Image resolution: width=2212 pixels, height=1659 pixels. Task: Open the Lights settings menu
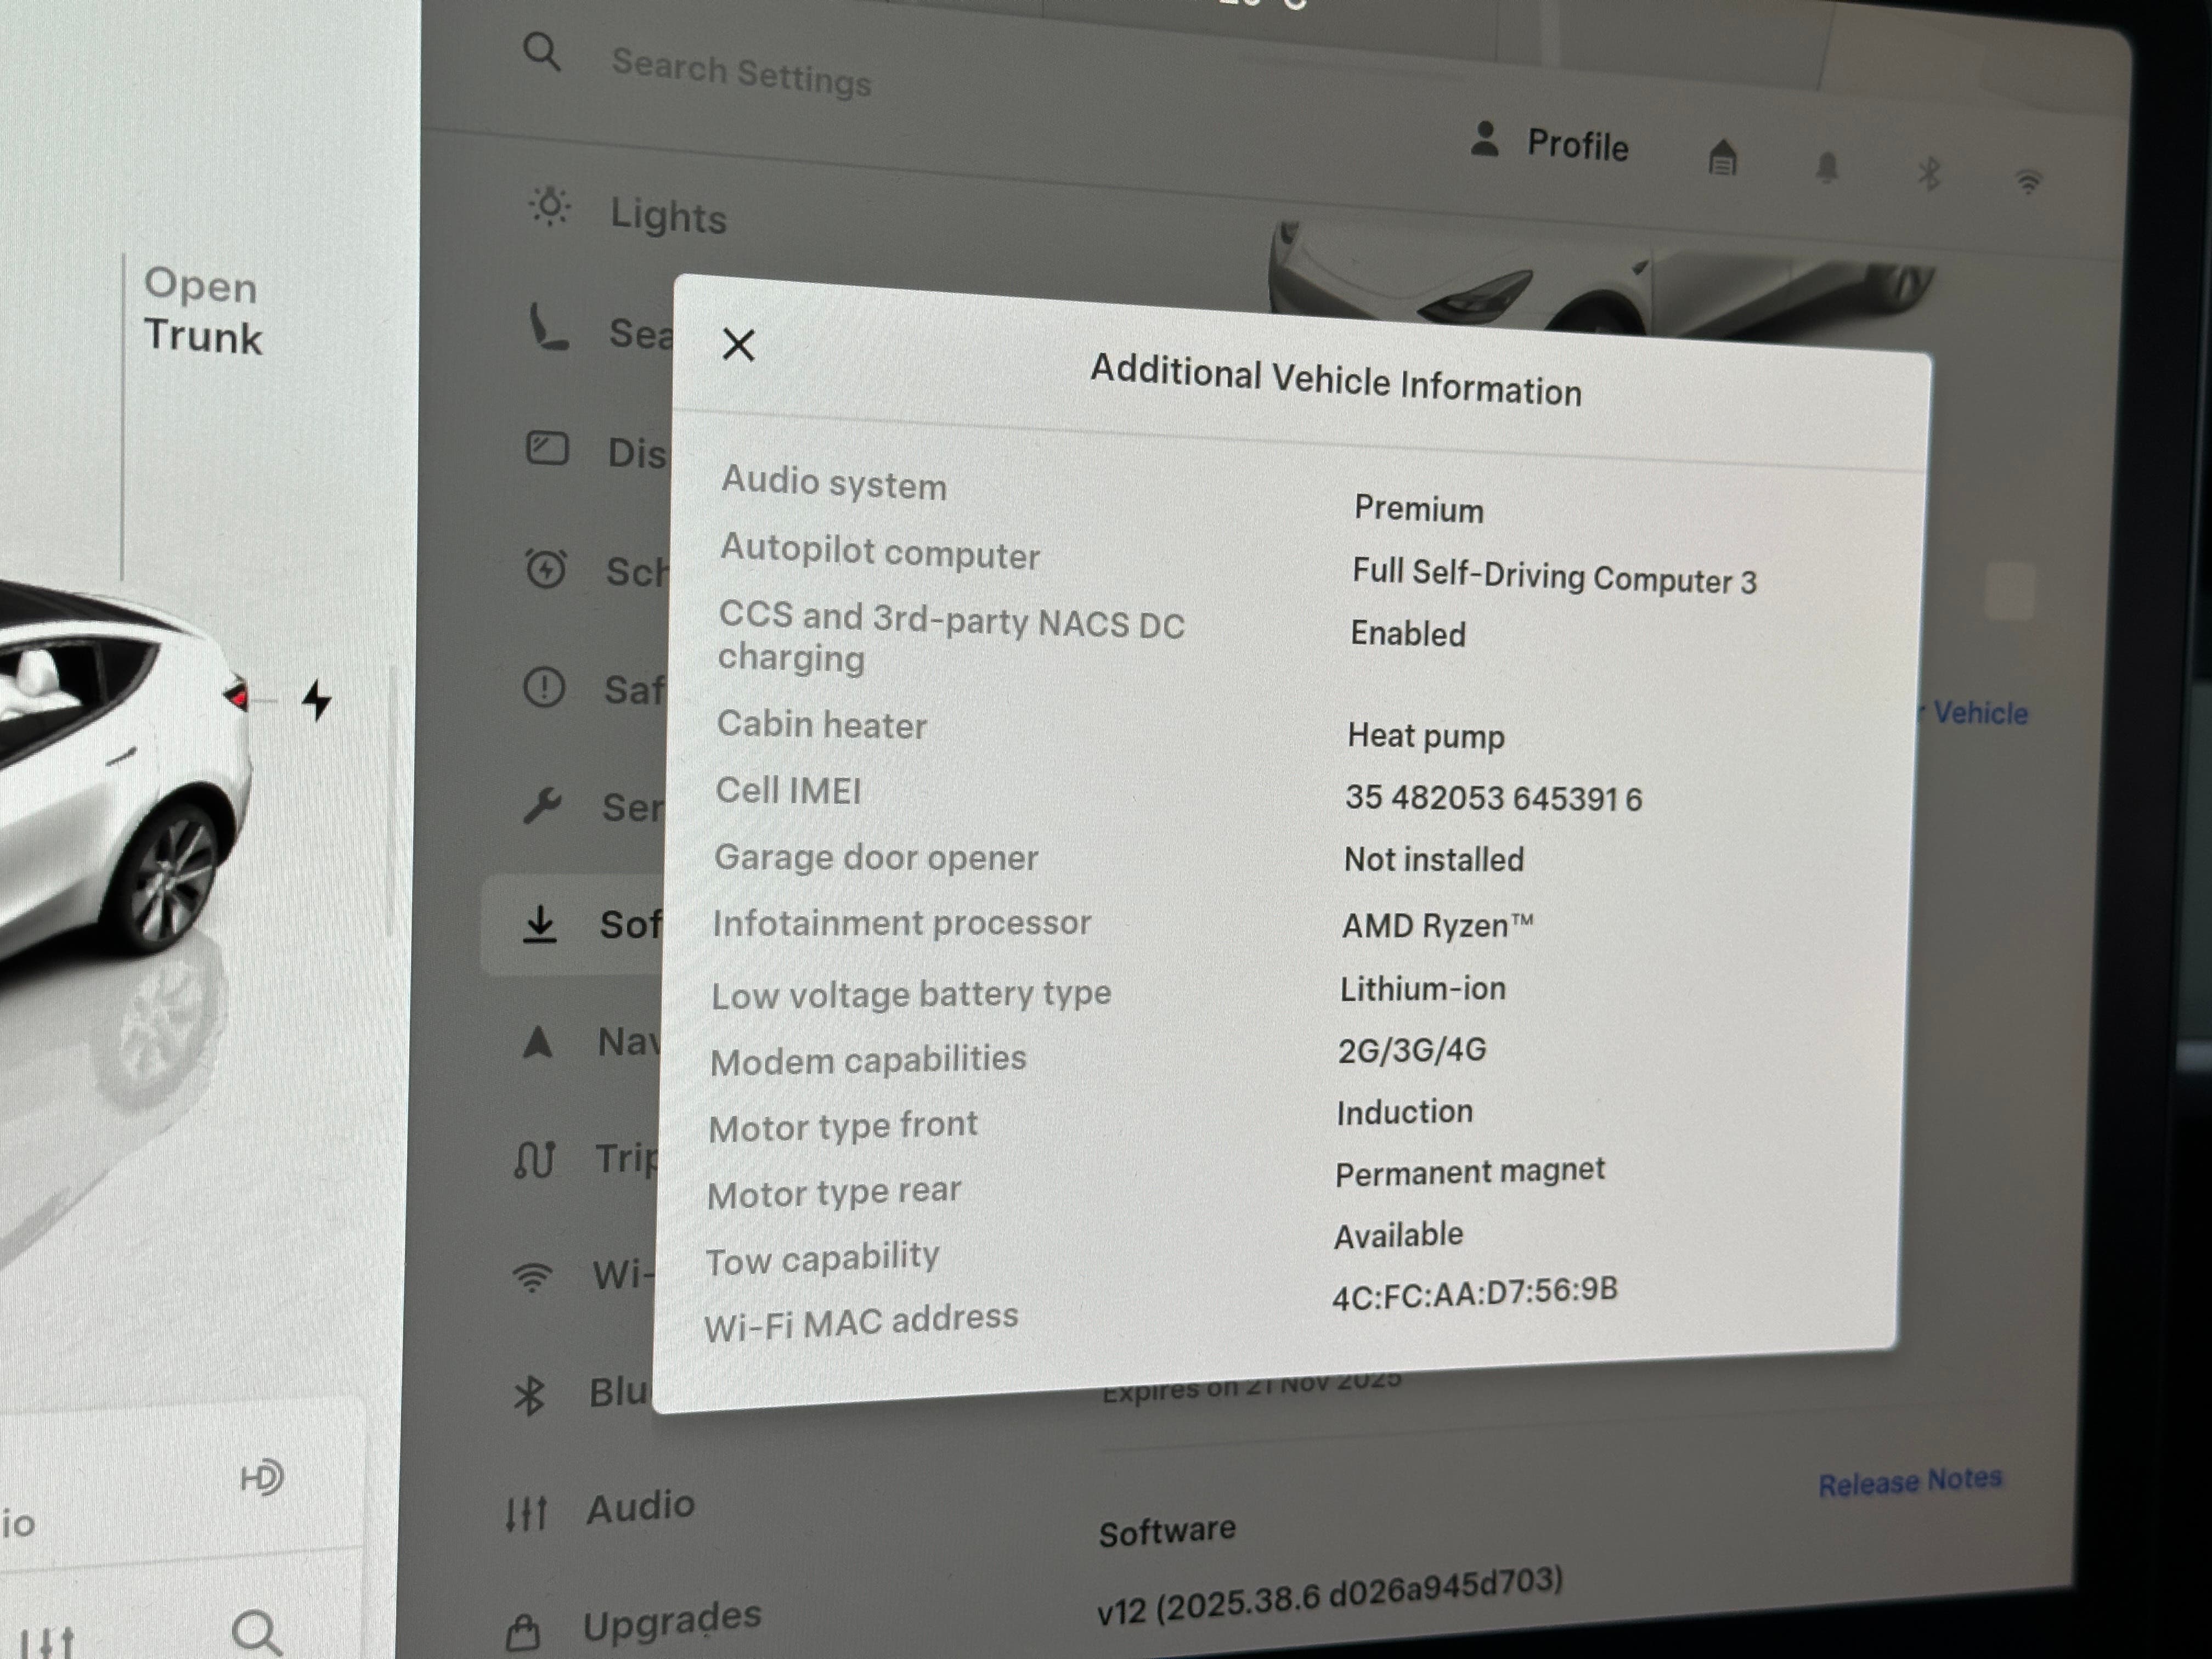pos(668,216)
